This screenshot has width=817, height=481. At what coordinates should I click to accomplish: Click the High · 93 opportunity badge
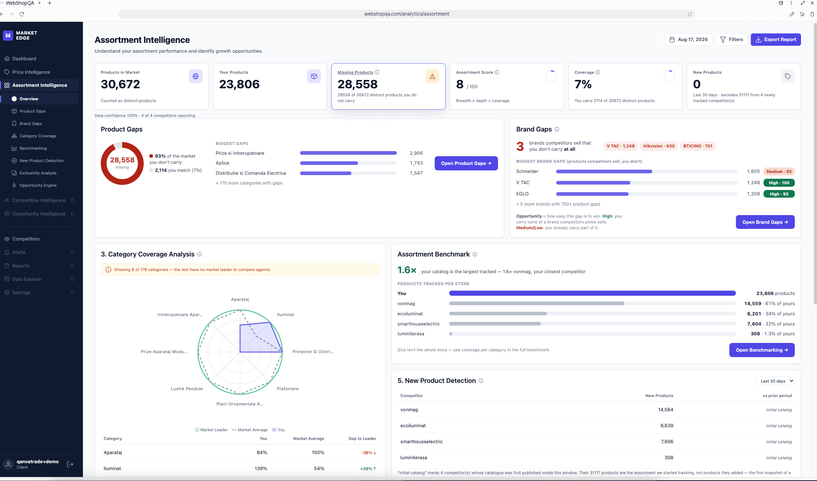point(779,194)
